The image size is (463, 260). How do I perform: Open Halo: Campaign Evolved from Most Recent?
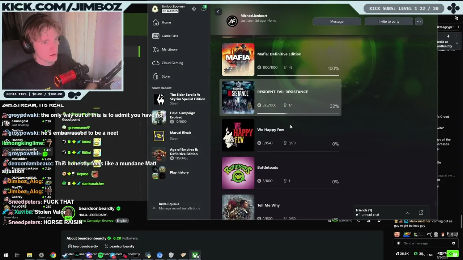pyautogui.click(x=179, y=117)
